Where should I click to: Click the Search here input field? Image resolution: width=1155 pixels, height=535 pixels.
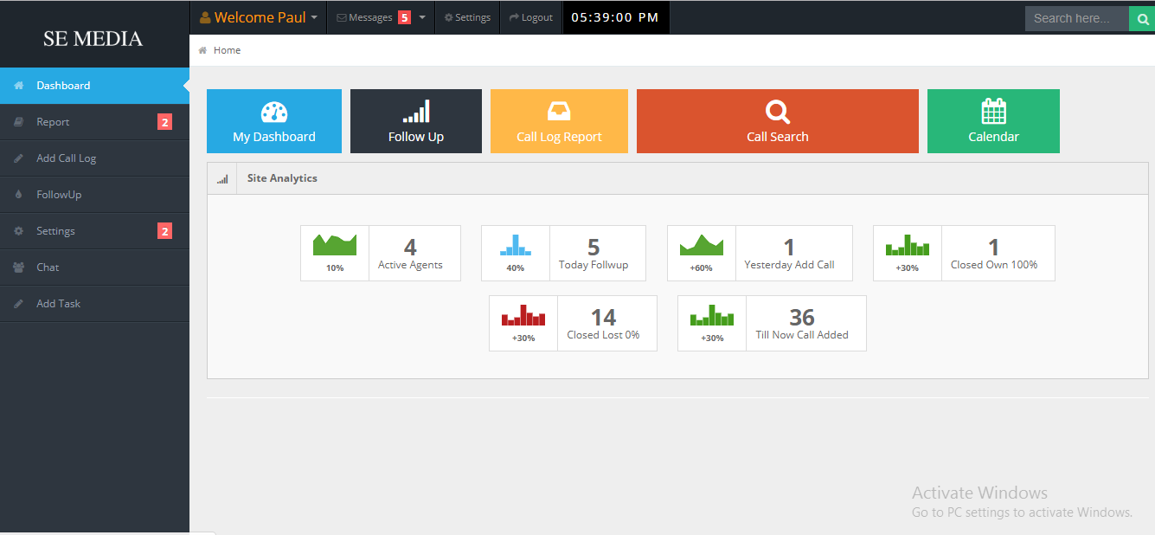[1077, 18]
